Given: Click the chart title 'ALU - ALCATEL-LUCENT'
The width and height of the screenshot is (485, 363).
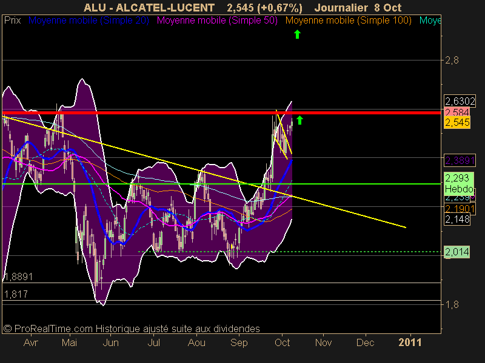Looking at the screenshot, I should pyautogui.click(x=149, y=7).
